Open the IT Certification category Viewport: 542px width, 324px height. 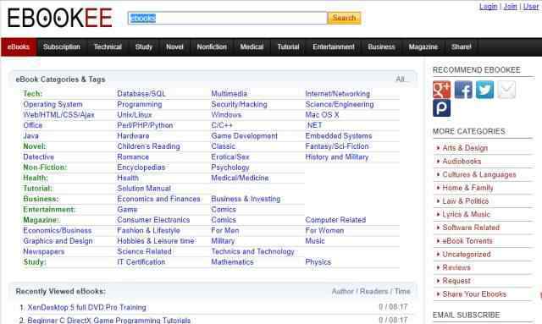(x=141, y=262)
